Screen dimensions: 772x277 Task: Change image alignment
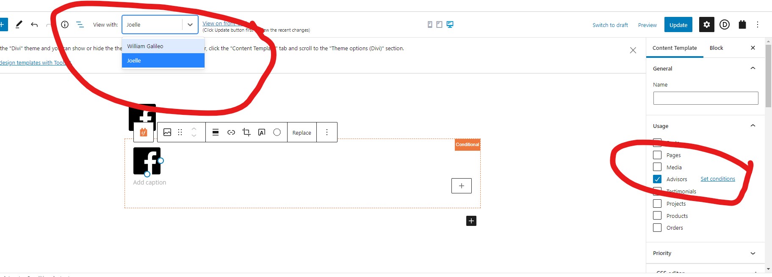click(216, 132)
